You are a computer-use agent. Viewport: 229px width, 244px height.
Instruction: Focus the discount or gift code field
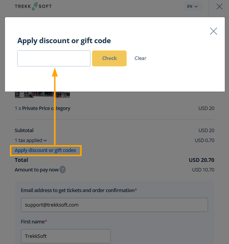pos(54,58)
